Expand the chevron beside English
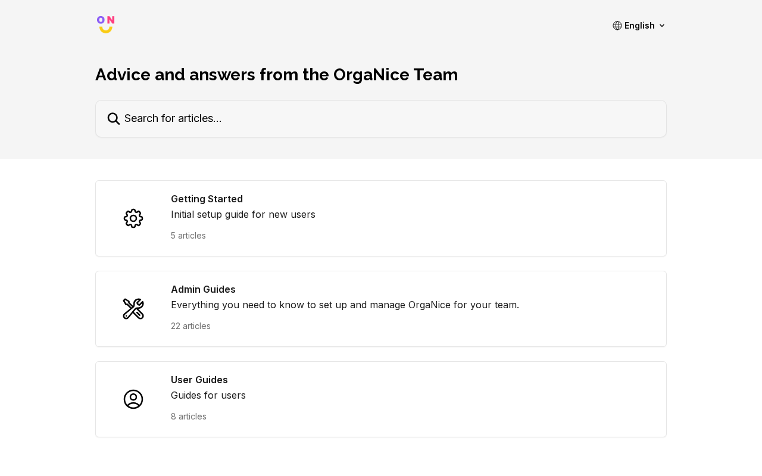 click(x=662, y=26)
